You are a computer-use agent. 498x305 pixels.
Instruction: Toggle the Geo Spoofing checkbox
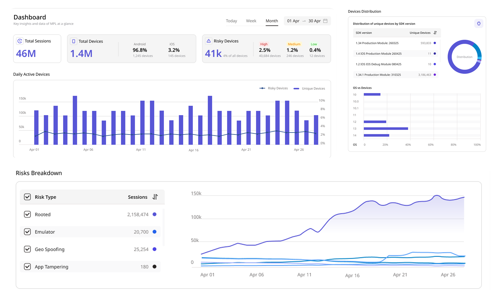pyautogui.click(x=27, y=249)
